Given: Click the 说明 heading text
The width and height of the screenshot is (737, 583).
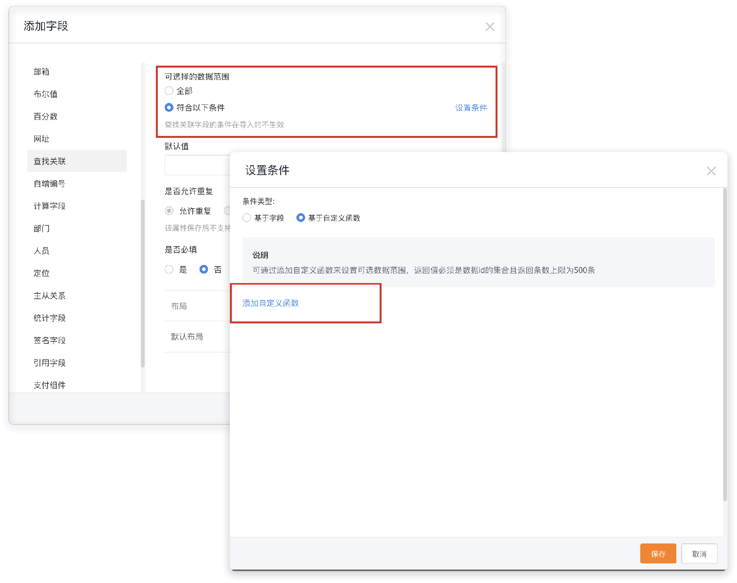Looking at the screenshot, I should tap(260, 255).
